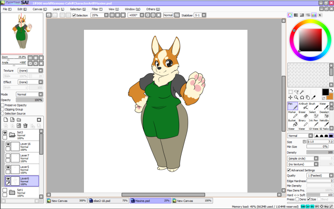The height and width of the screenshot is (209, 334).
Task: Enable Clipping Group
Action: coord(3,109)
